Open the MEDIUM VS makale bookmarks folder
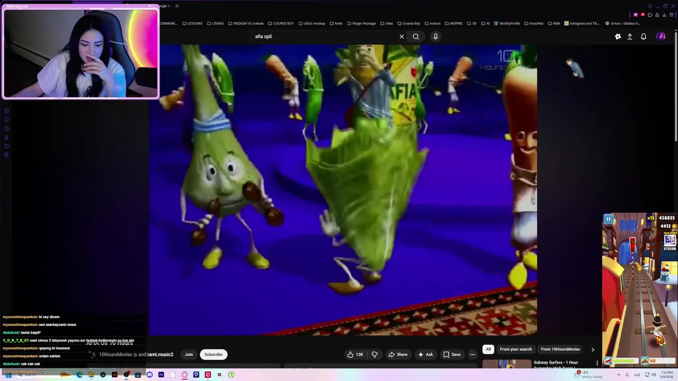 [245, 23]
